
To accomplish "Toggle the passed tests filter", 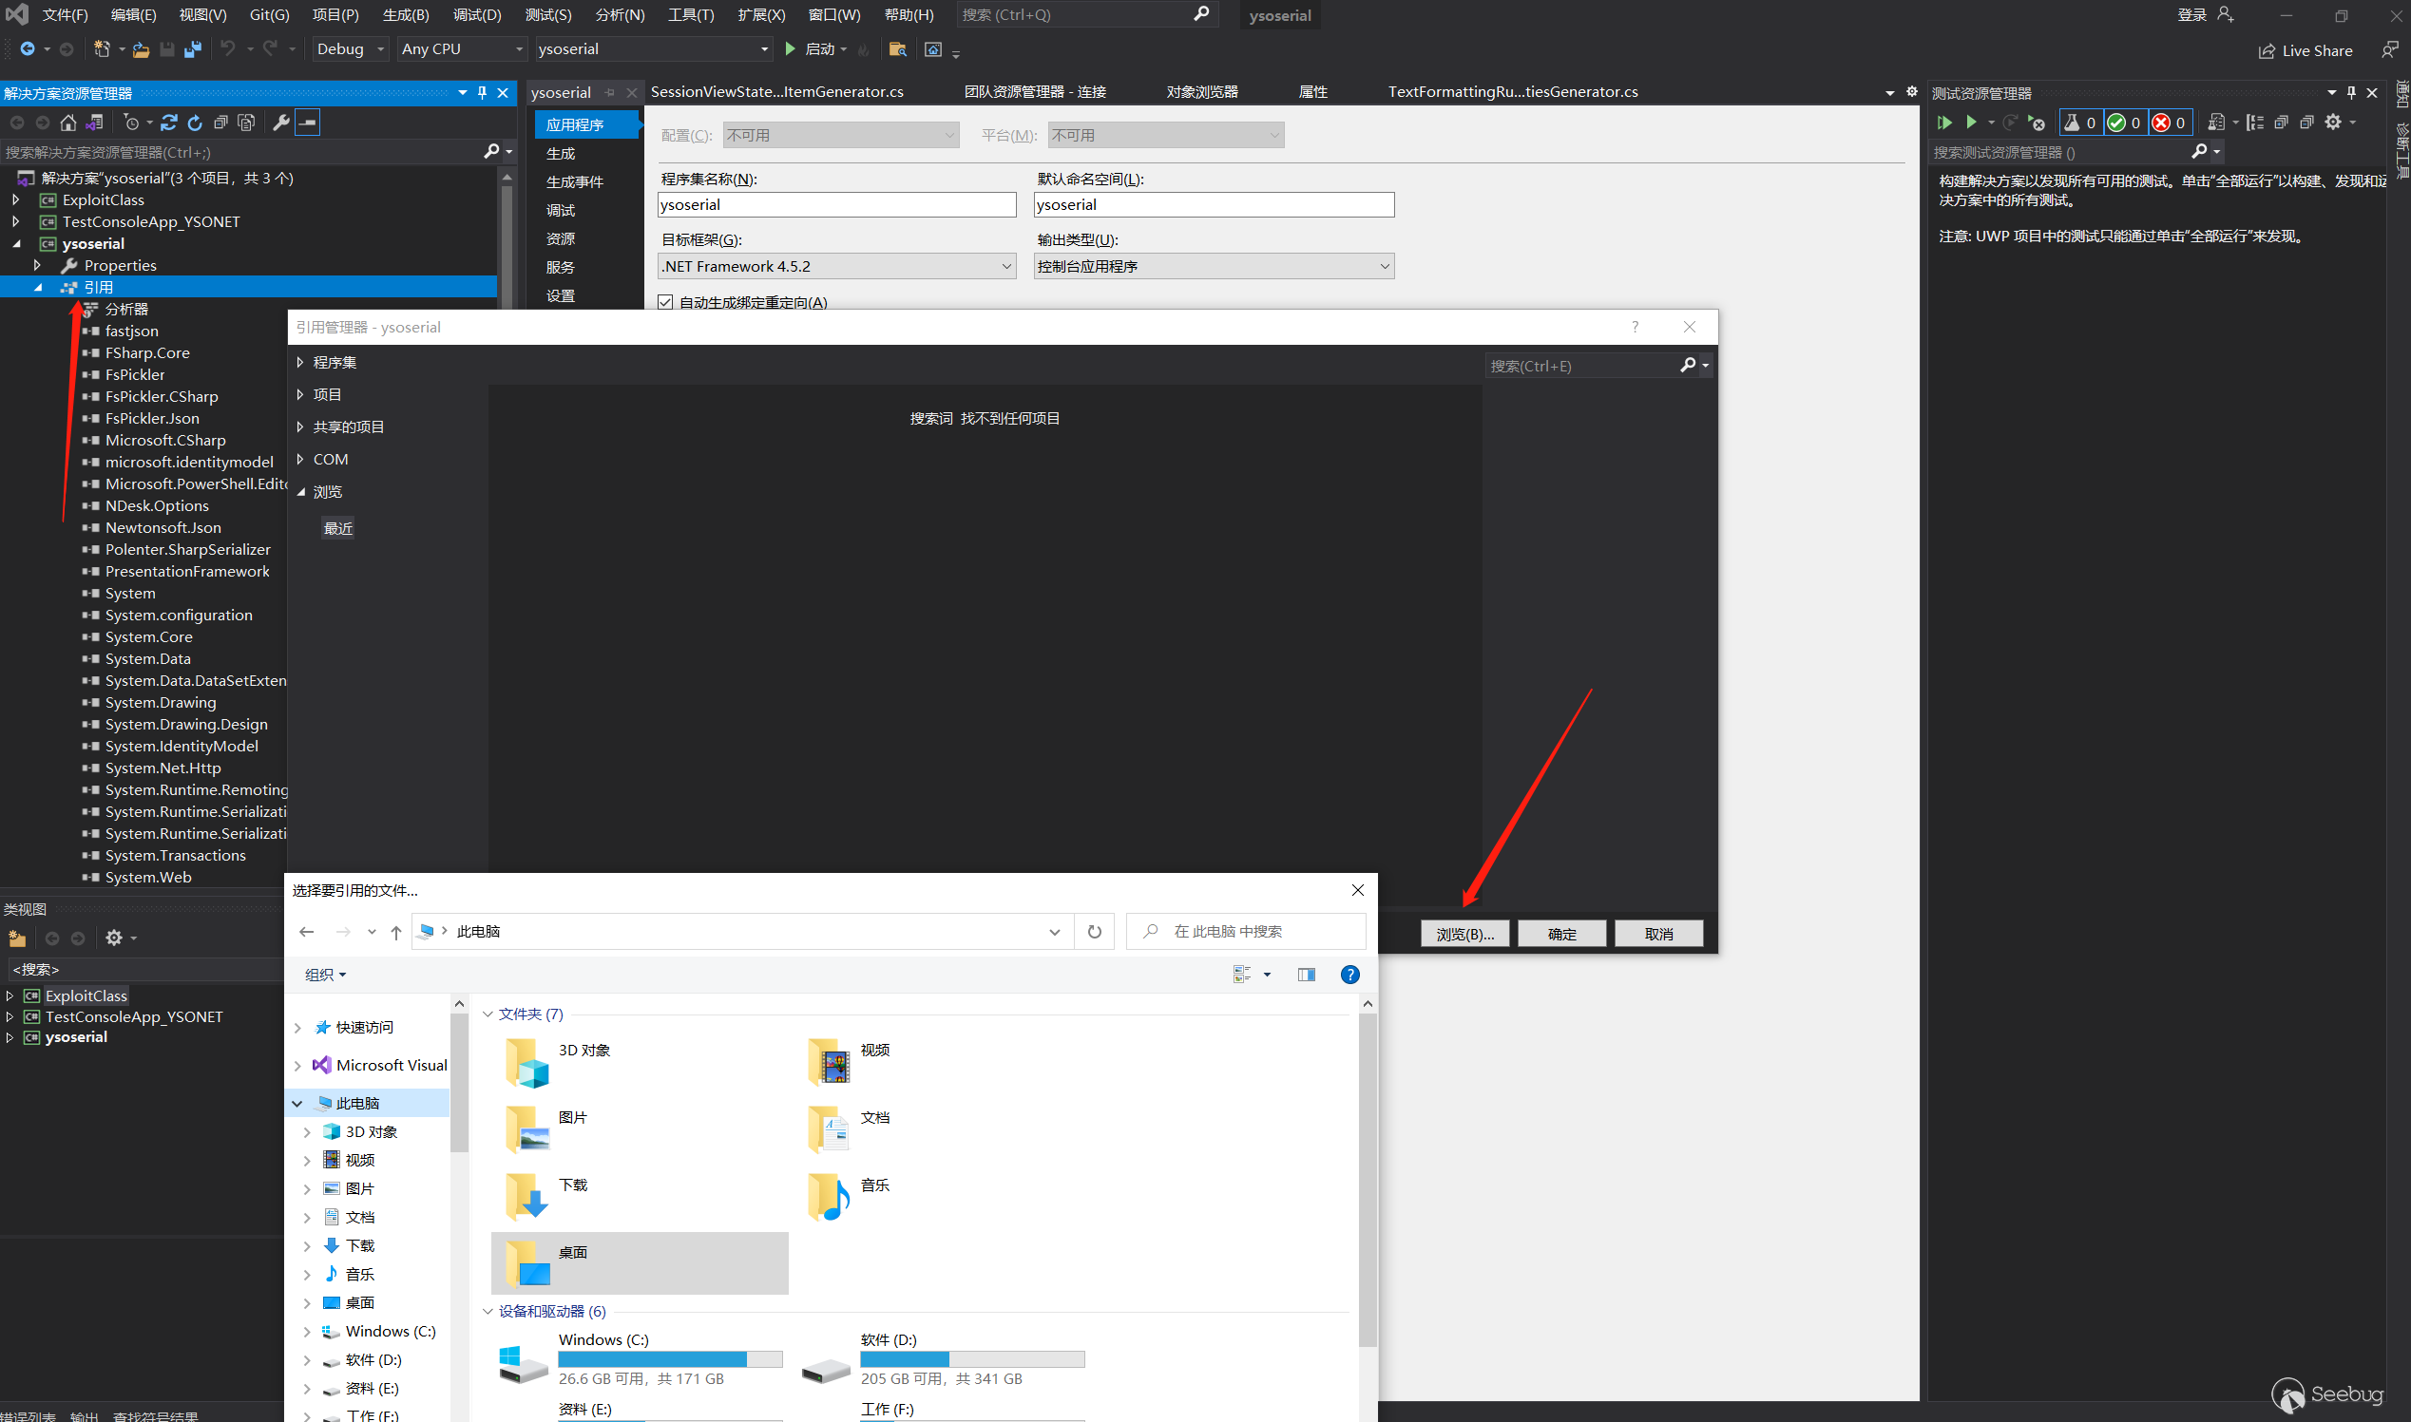I will click(x=2124, y=123).
